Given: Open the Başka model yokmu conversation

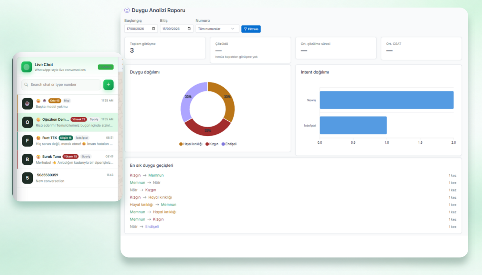Looking at the screenshot, I should [x=67, y=103].
